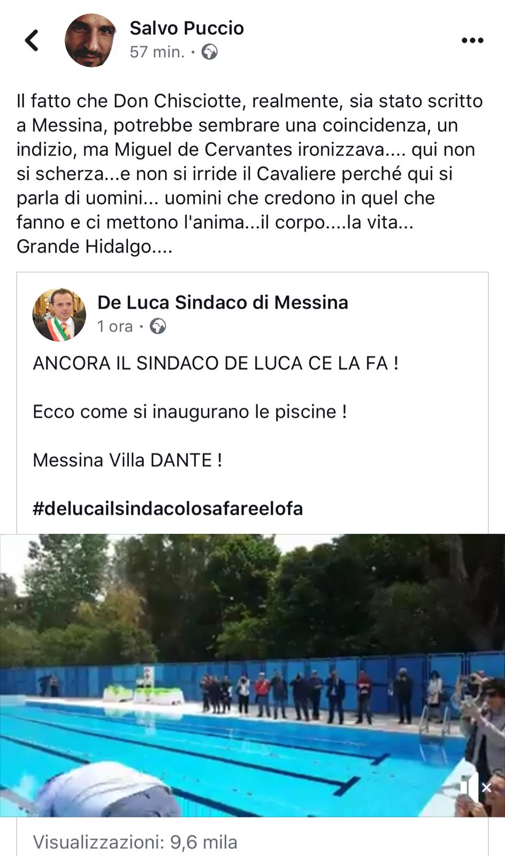Tap the Grande Hidalgo.... closing line

pos(95,247)
